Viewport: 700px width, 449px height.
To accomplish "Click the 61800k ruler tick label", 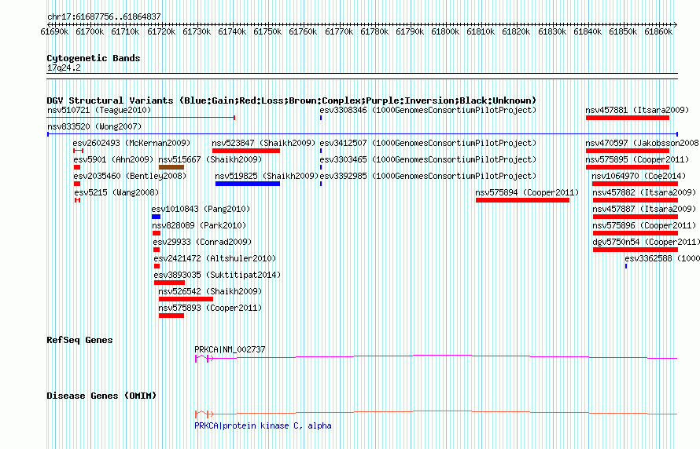I will pyautogui.click(x=445, y=31).
